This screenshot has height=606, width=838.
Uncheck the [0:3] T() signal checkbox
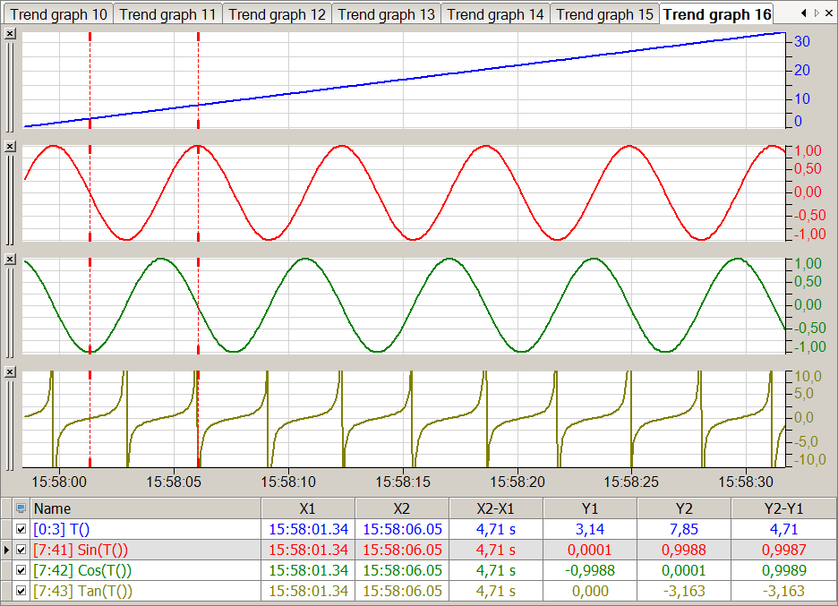coord(21,529)
